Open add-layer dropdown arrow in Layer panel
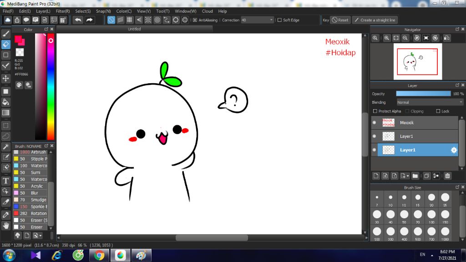The image size is (466, 262). pyautogui.click(x=408, y=176)
